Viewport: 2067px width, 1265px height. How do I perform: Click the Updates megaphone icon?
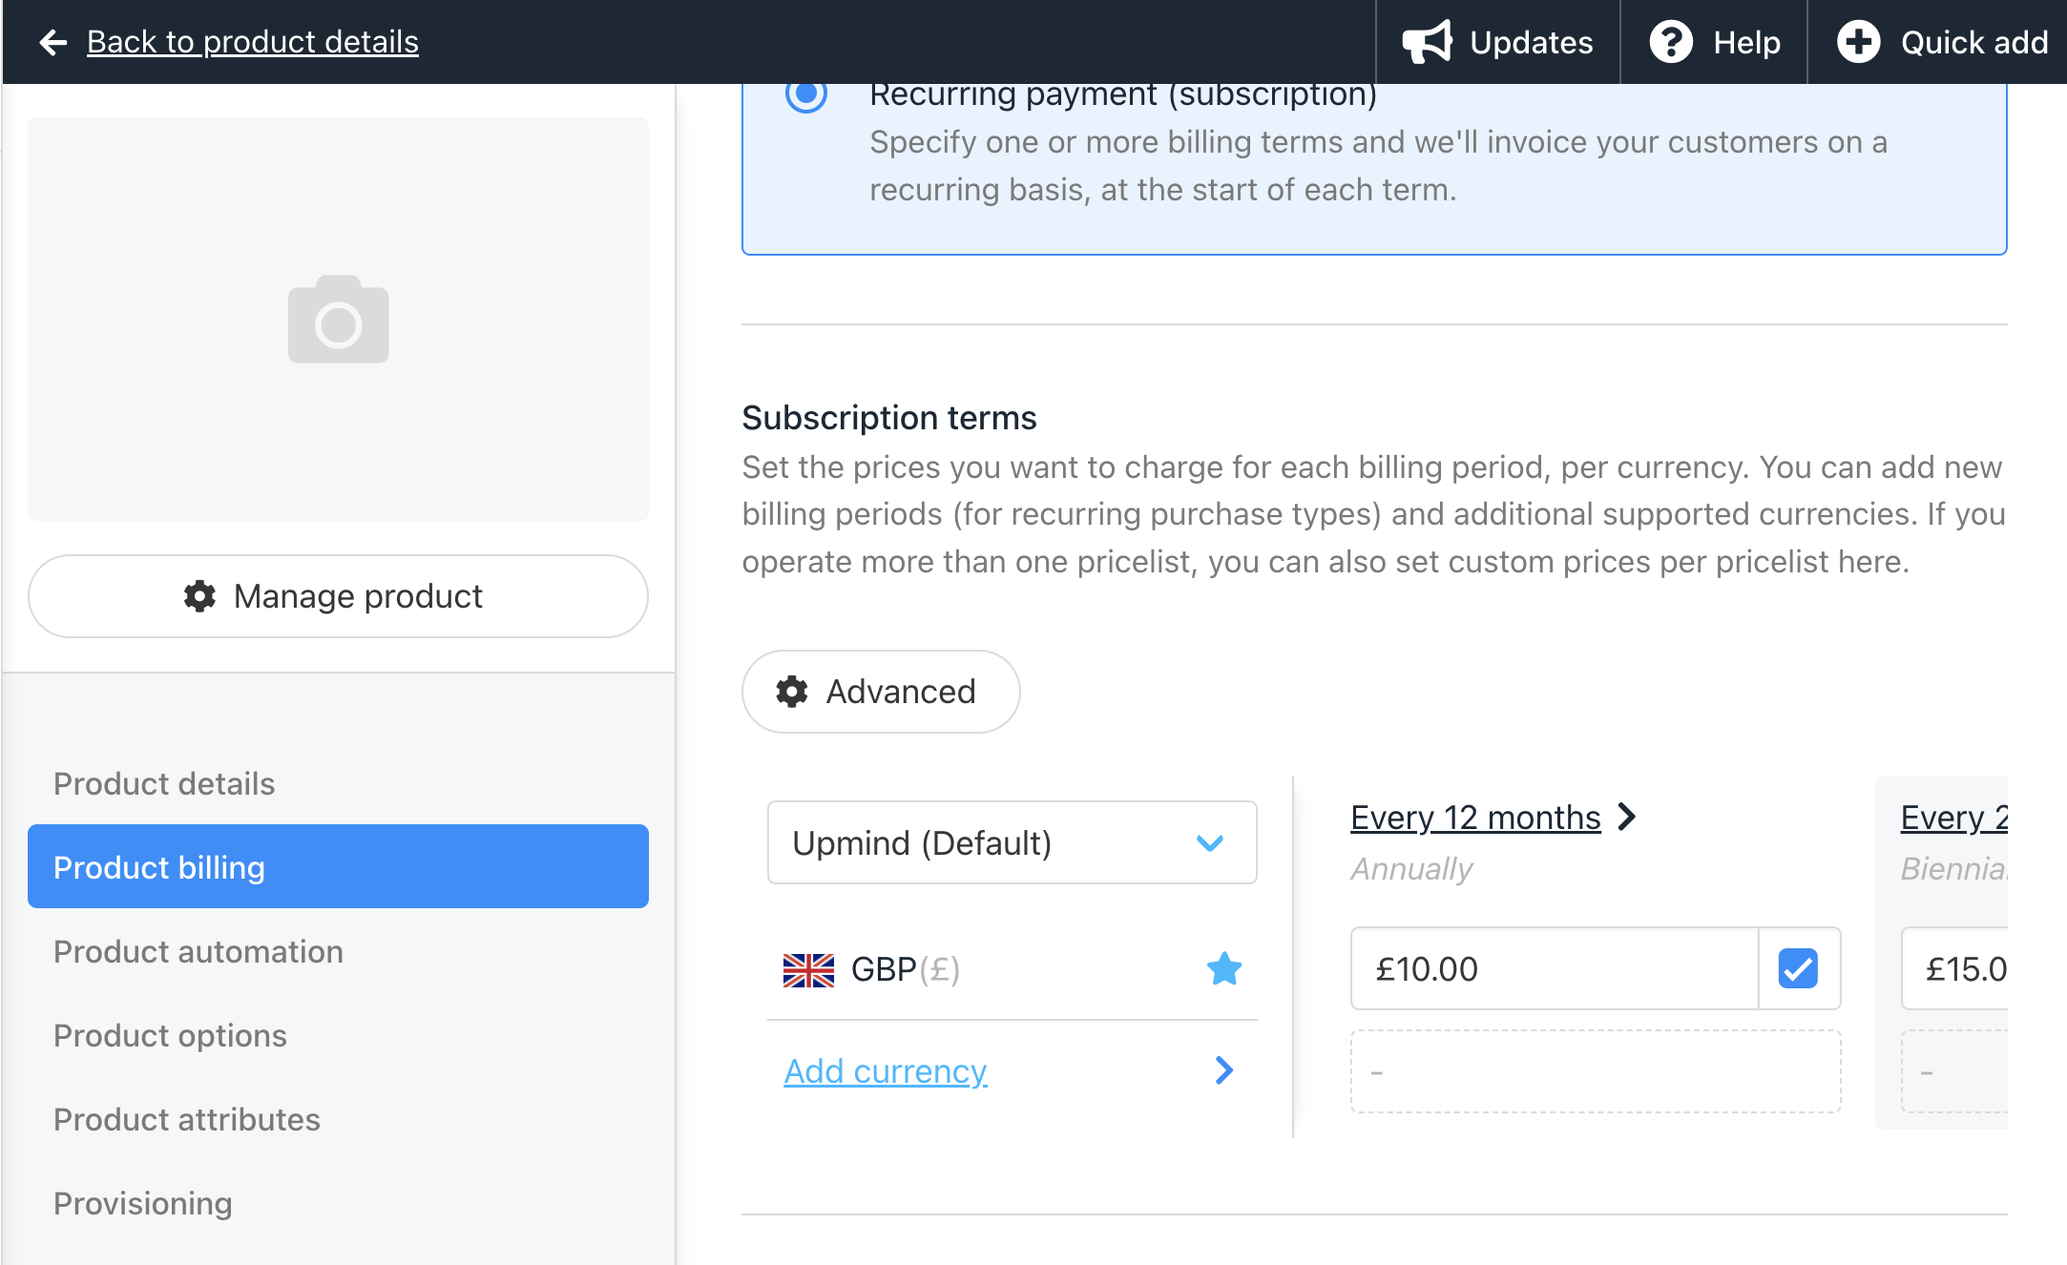click(x=1425, y=41)
